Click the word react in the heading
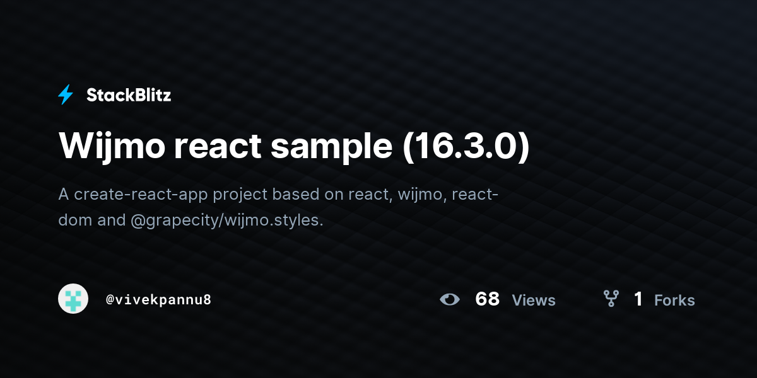The width and height of the screenshot is (757, 378). click(x=217, y=147)
